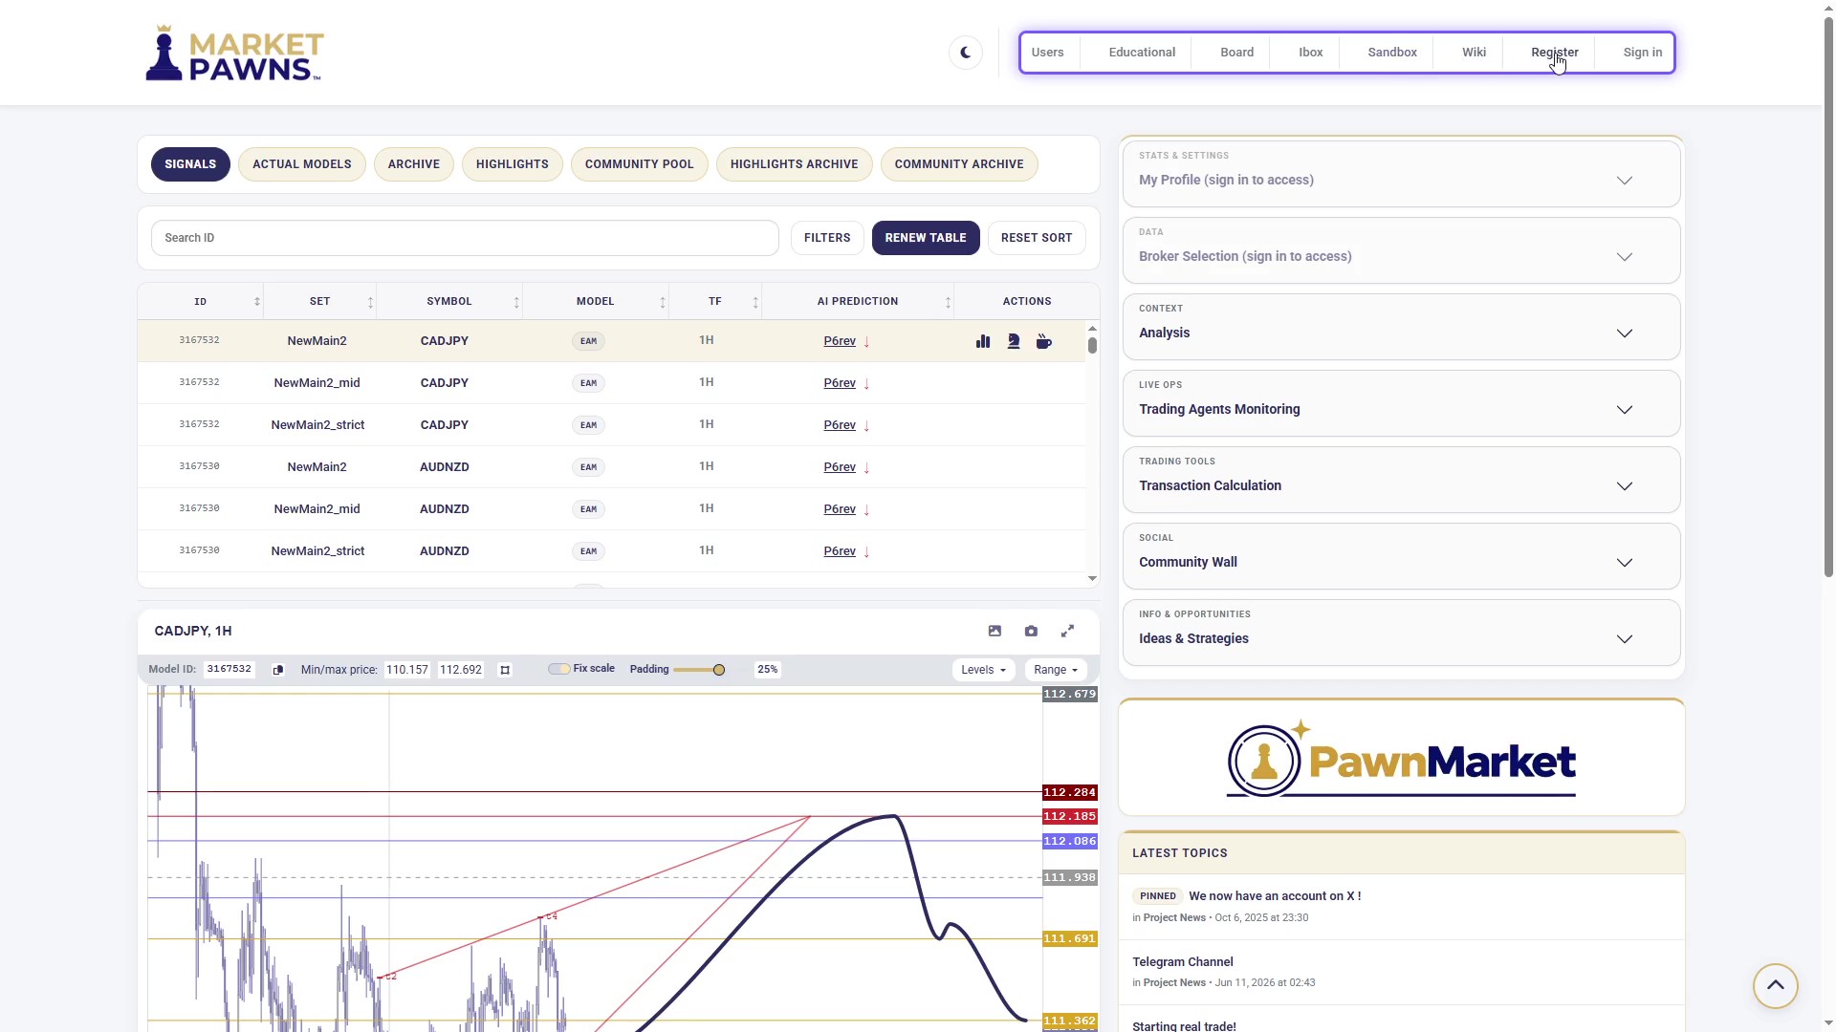The image size is (1836, 1032).
Task: Click the PawnMarket banner
Action: coord(1401,760)
